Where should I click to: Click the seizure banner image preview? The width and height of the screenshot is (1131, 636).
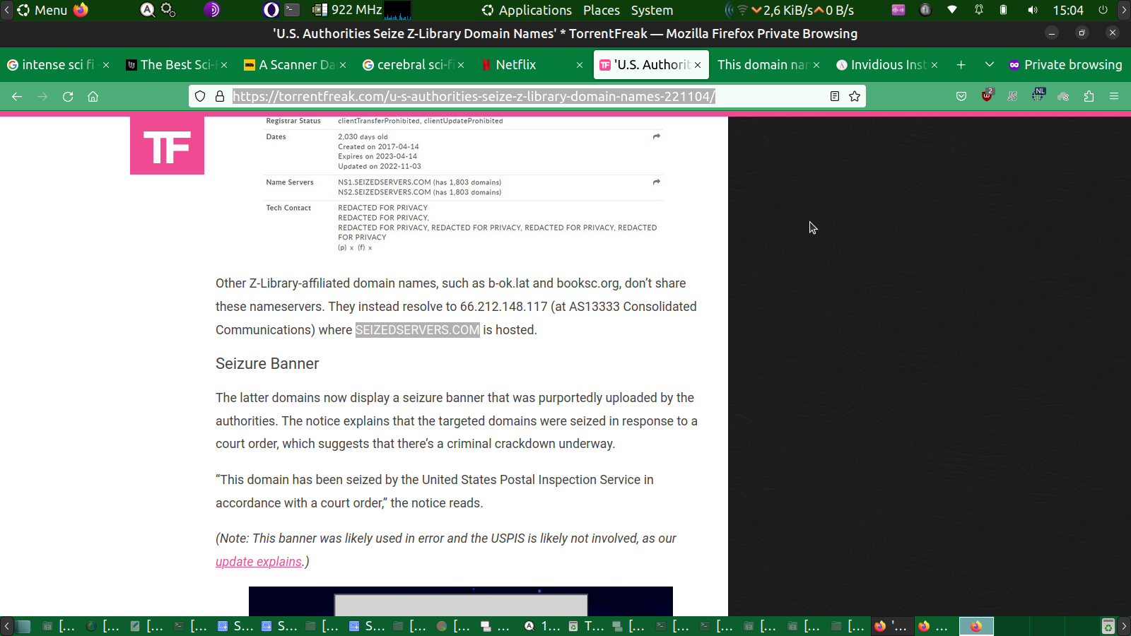[x=461, y=601]
